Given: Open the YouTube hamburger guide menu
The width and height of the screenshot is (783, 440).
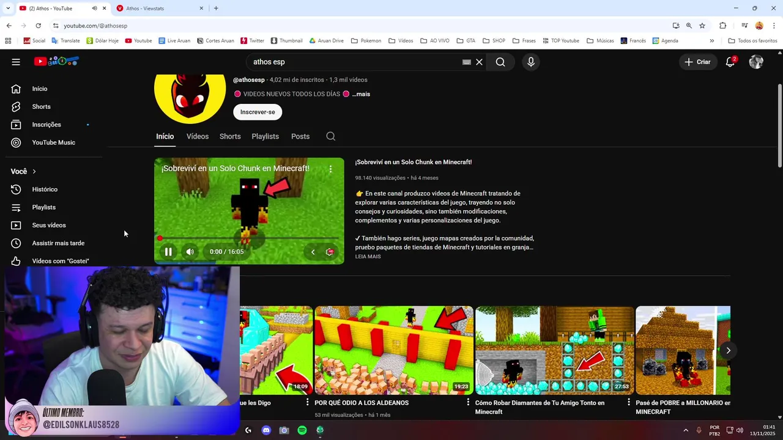Looking at the screenshot, I should 16,62.
